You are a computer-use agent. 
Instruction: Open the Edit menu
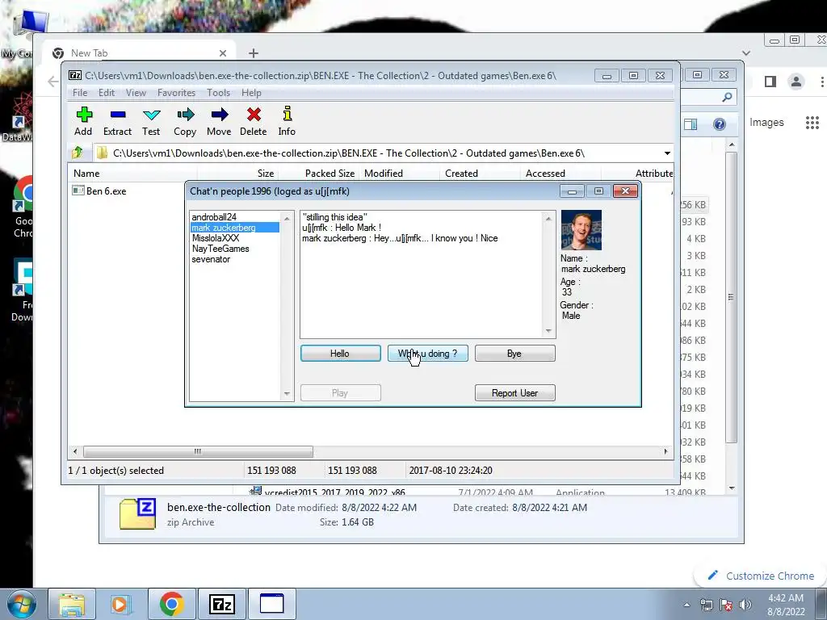click(x=107, y=93)
